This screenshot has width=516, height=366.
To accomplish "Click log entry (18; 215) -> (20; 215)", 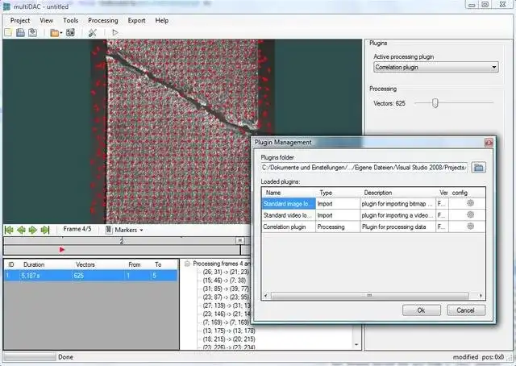I will click(229, 339).
